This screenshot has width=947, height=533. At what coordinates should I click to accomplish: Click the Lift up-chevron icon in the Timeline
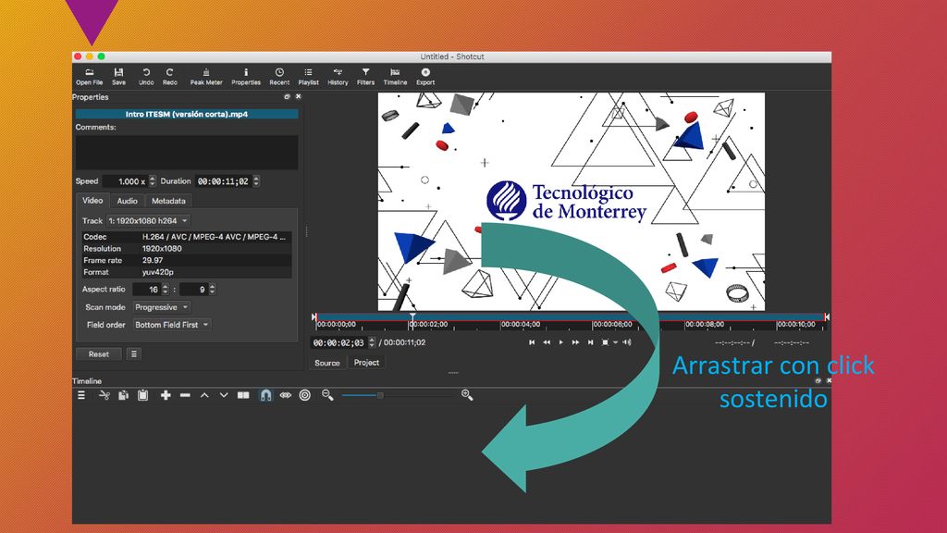click(x=204, y=395)
